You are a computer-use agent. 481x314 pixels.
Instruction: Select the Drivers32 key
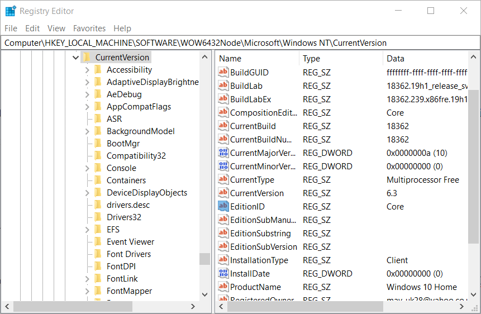tap(124, 217)
